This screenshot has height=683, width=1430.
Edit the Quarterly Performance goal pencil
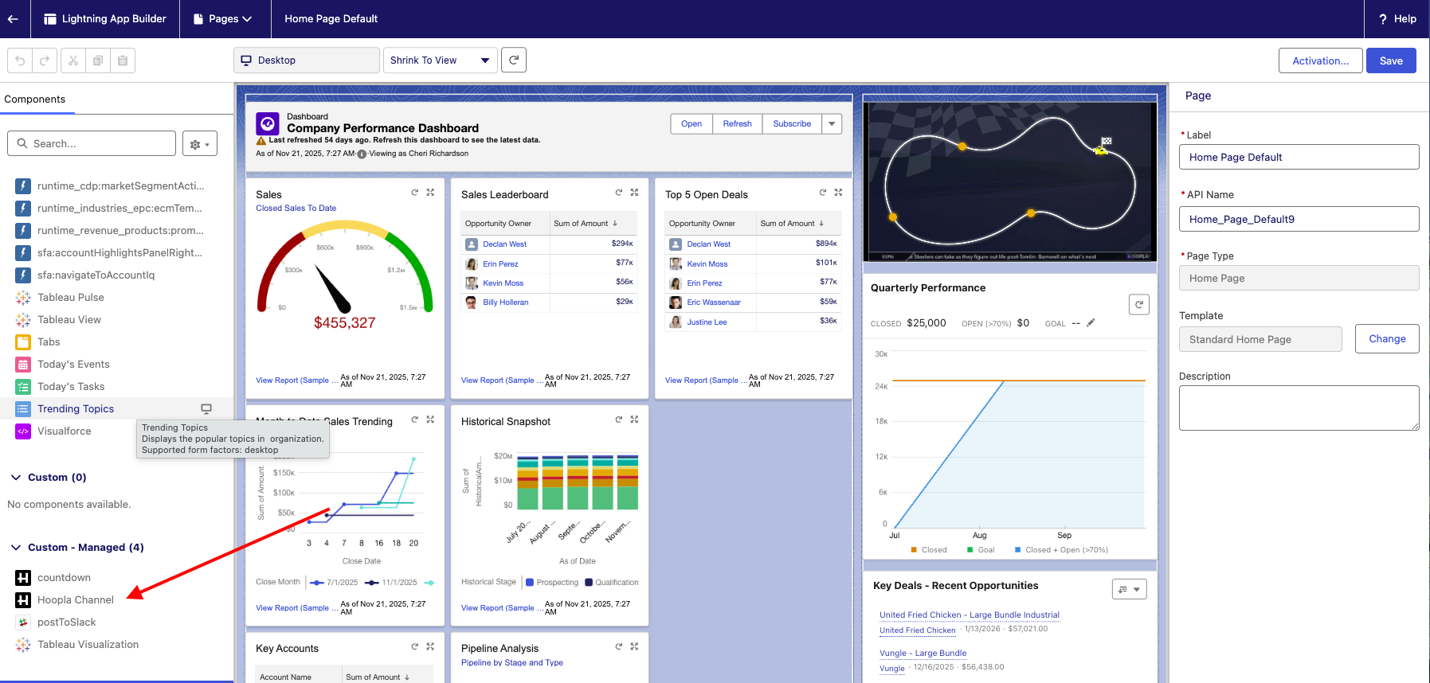coord(1091,322)
